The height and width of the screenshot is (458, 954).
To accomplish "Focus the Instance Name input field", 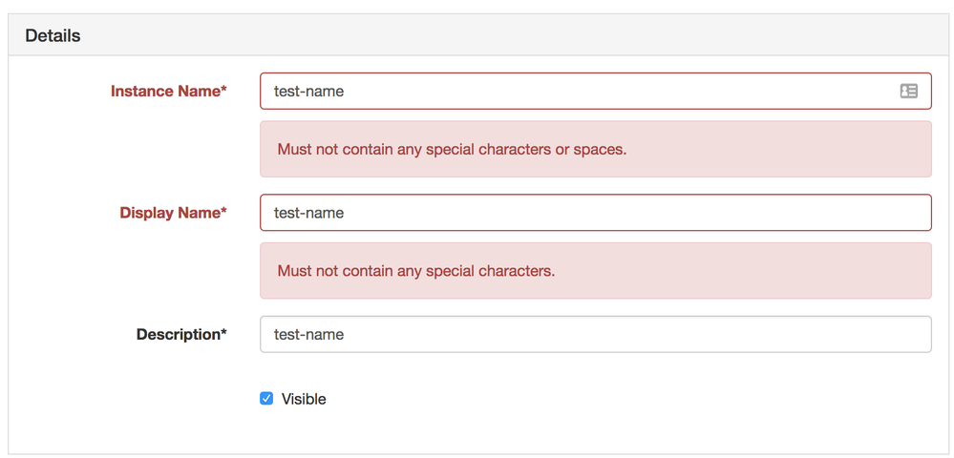I will pyautogui.click(x=573, y=92).
